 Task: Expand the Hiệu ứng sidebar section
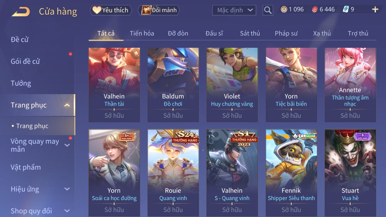pos(67,189)
